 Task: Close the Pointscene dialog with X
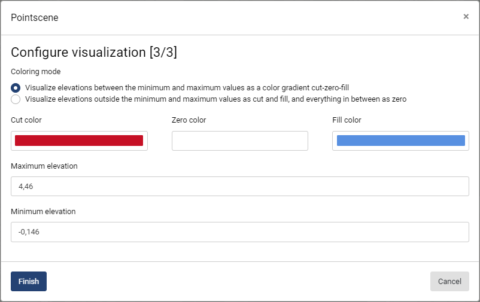tap(466, 17)
